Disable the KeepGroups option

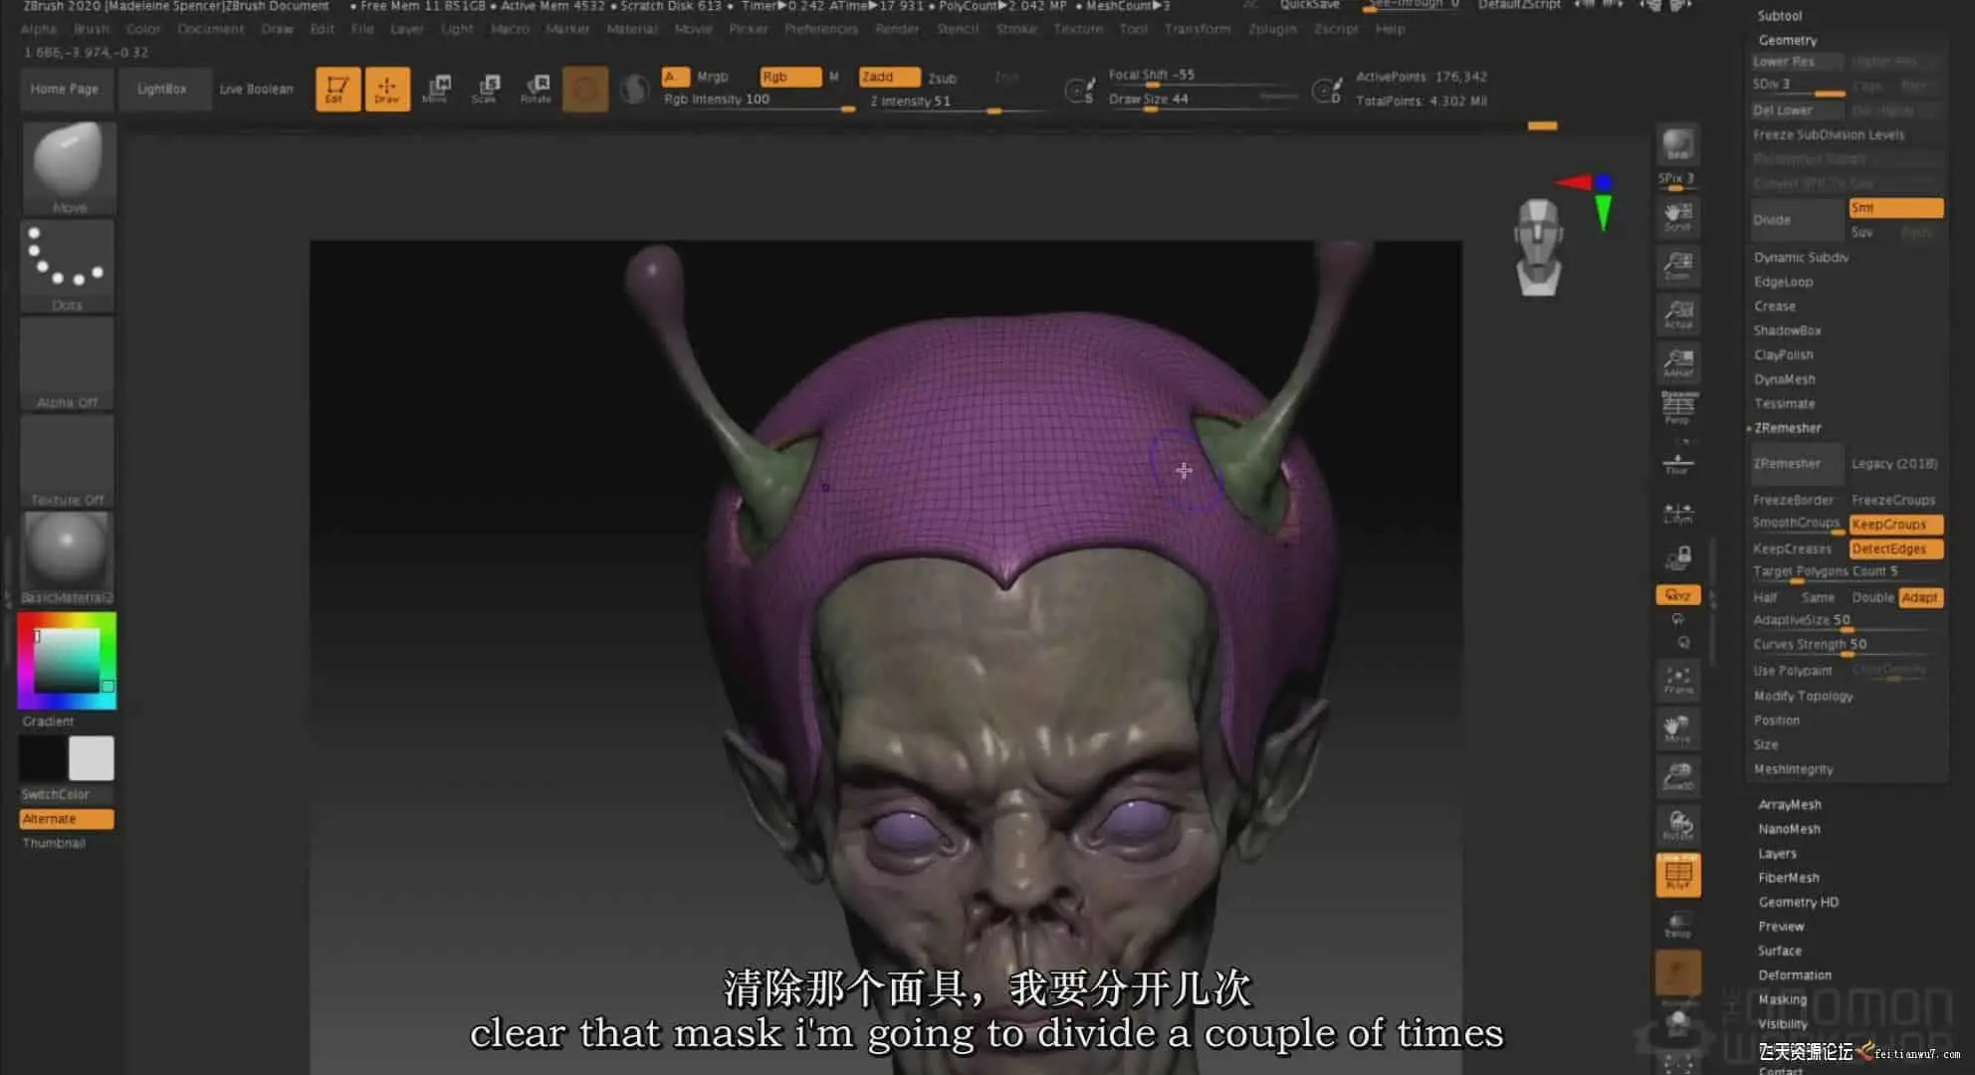tap(1895, 525)
